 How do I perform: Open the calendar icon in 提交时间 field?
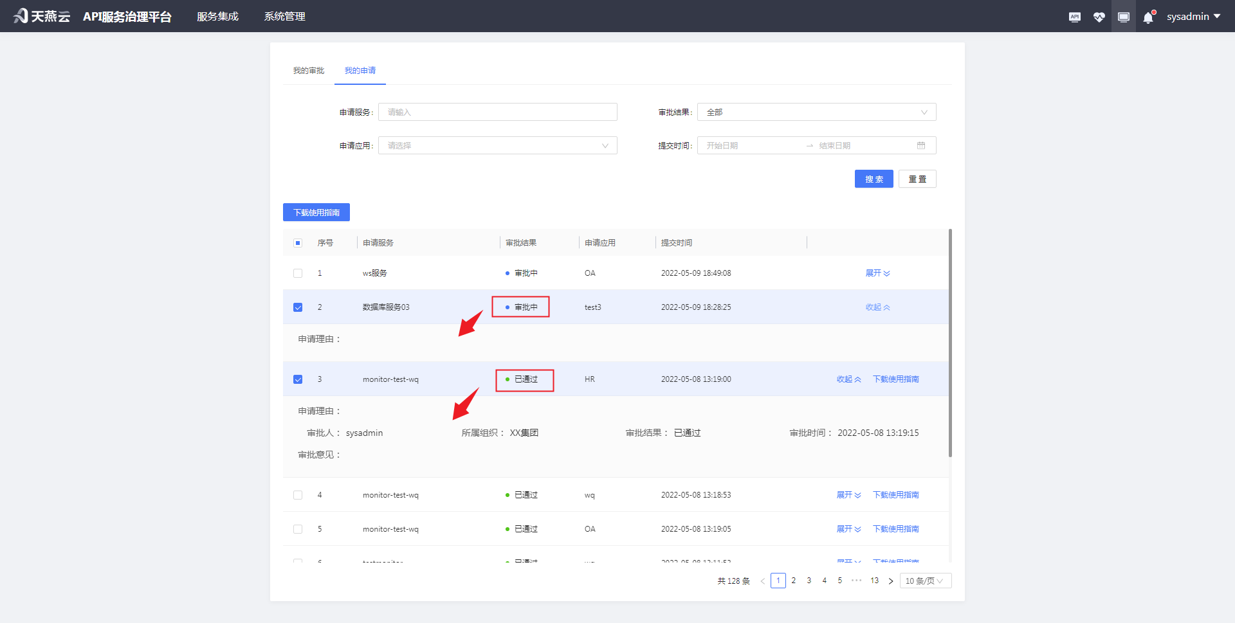pos(922,145)
